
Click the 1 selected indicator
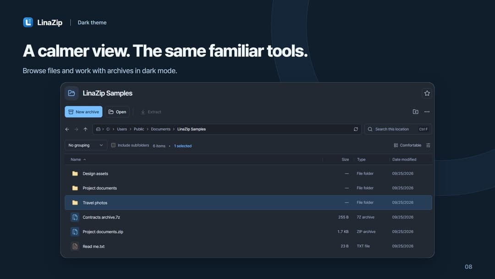click(x=183, y=146)
